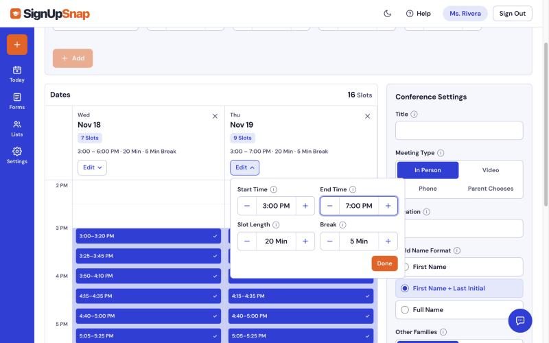549x343 pixels.
Task: Open Today in the sidebar
Action: [16, 74]
